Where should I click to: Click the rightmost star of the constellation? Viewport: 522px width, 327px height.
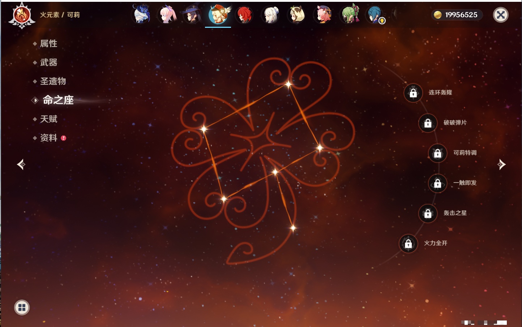click(x=320, y=147)
